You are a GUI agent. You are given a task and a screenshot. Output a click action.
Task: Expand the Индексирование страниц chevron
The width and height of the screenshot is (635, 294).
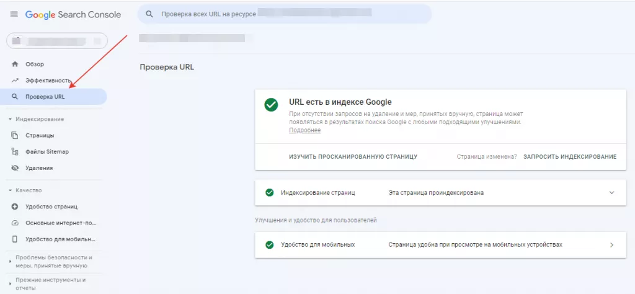[611, 193]
